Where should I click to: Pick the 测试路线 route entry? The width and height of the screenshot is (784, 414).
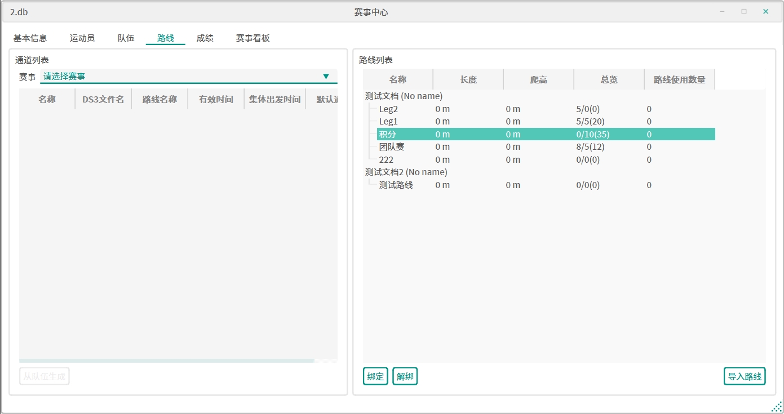[x=396, y=185]
